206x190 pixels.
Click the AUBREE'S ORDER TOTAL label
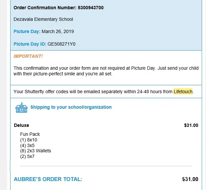[x=48, y=179]
